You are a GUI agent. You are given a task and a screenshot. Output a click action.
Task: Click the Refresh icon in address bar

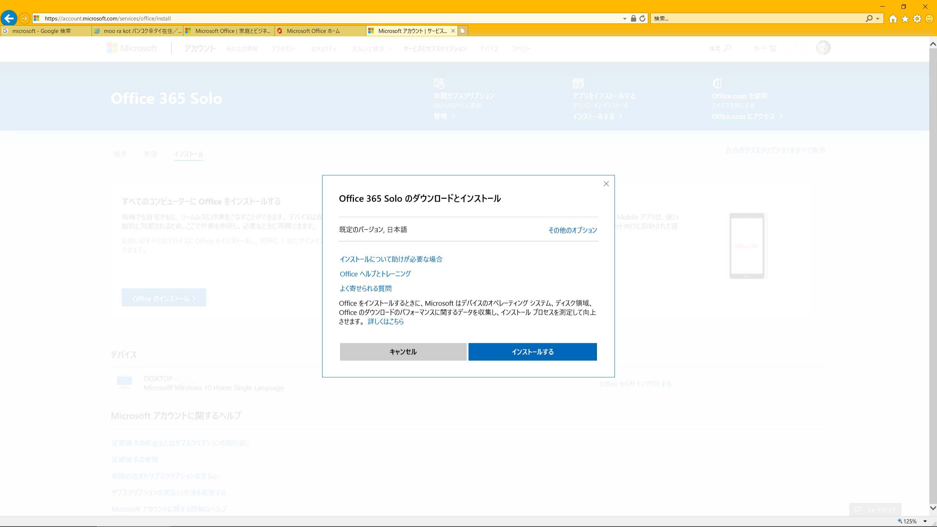coord(642,18)
